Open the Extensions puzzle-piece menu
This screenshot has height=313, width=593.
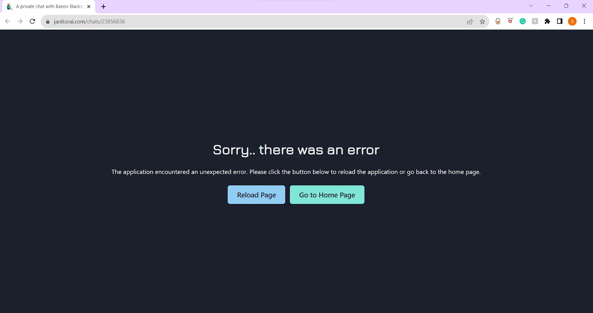[547, 21]
